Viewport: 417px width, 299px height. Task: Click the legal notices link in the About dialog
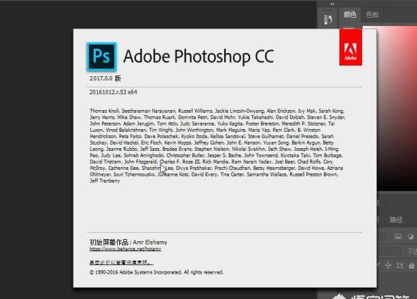click(121, 262)
